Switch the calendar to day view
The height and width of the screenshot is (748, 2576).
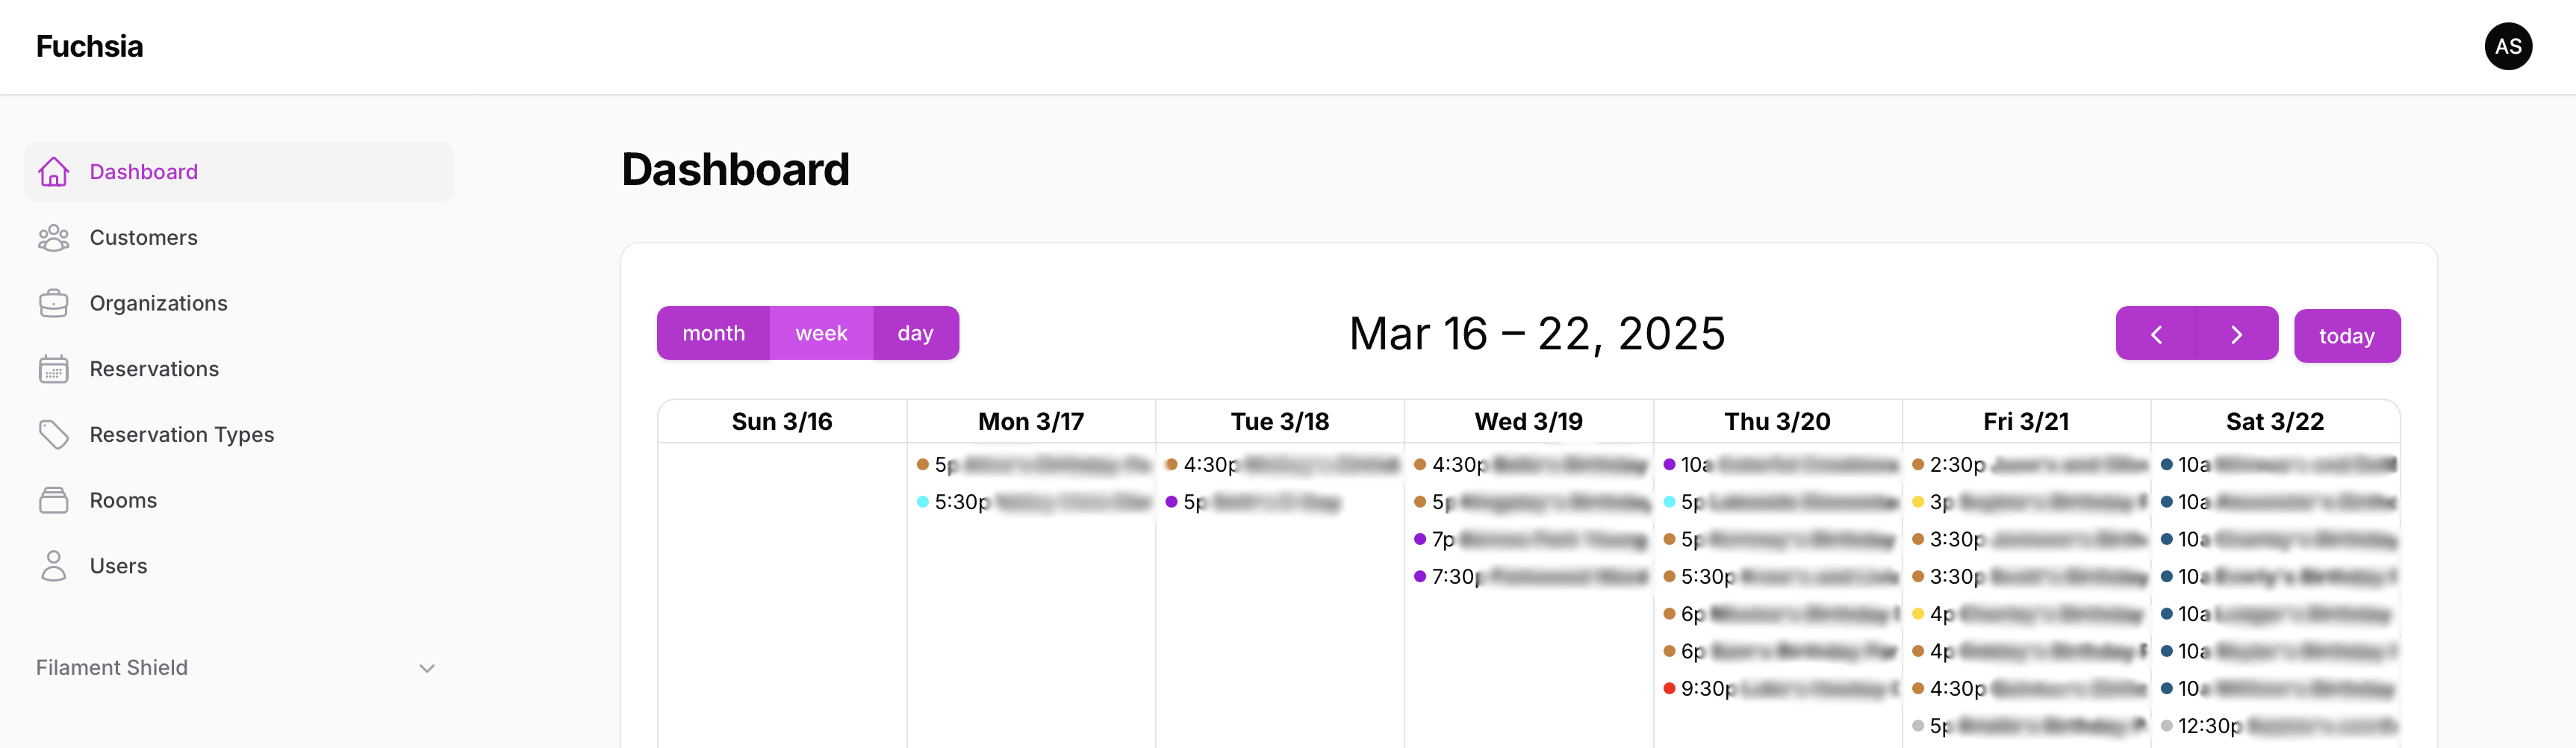(914, 333)
